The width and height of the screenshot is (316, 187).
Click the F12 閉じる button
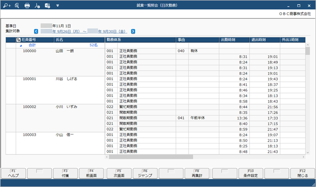pyautogui.click(x=302, y=173)
